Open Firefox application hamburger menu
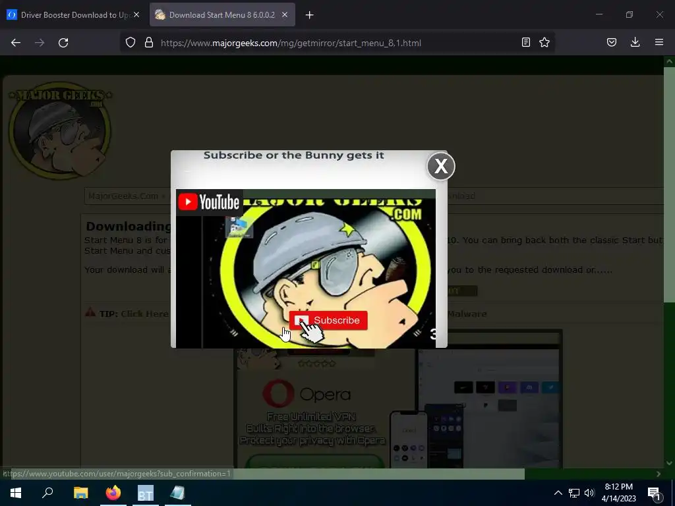Viewport: 675px width, 506px height. point(659,42)
